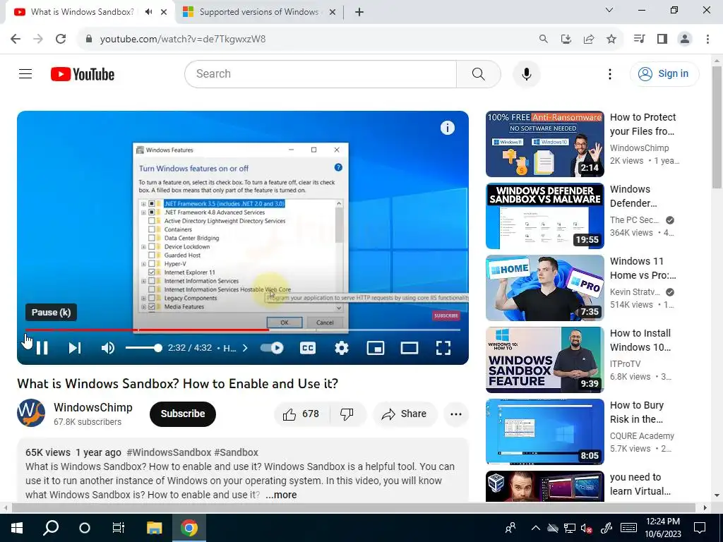Mute tab audio speaker icon

pos(148,12)
